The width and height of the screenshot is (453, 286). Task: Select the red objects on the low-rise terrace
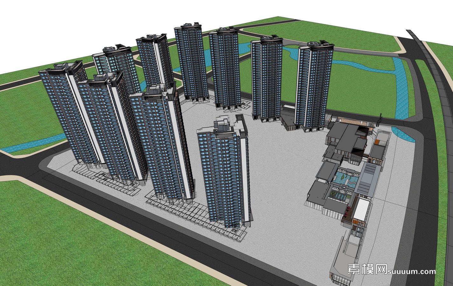click(348, 210)
